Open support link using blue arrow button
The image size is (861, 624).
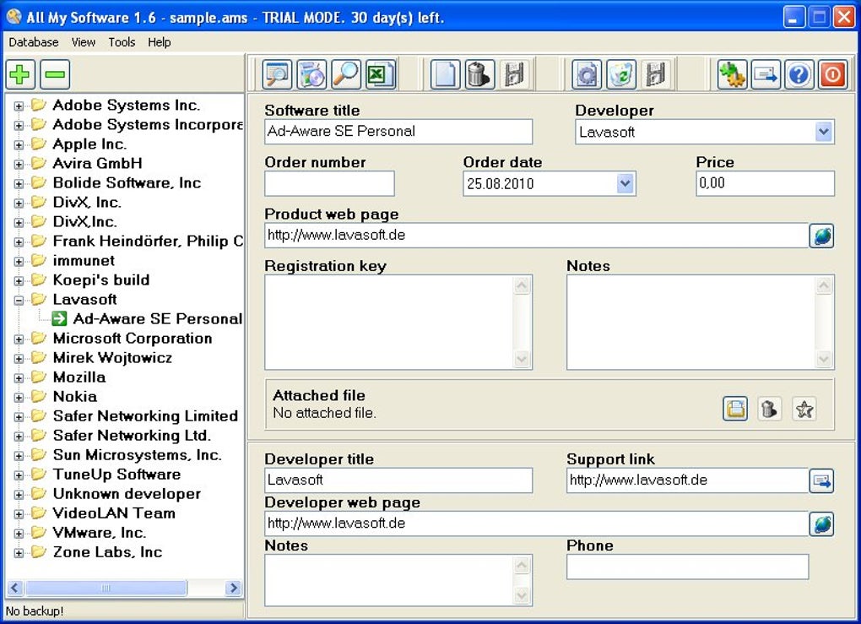click(x=823, y=480)
